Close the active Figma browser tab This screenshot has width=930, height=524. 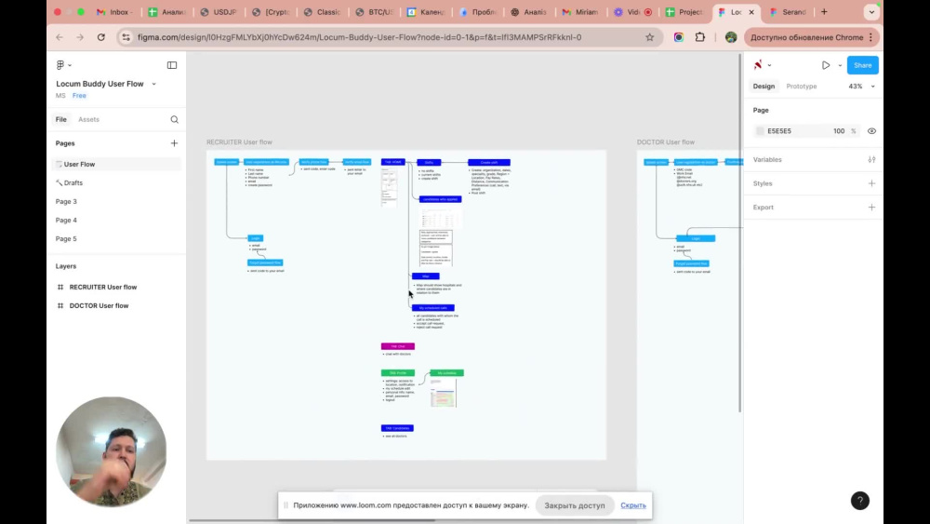click(751, 12)
